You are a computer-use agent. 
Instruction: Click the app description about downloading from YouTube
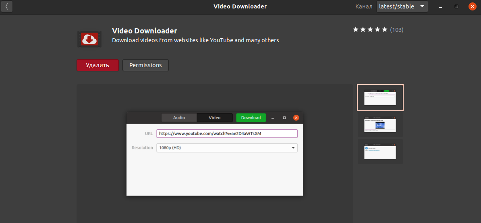click(x=195, y=40)
